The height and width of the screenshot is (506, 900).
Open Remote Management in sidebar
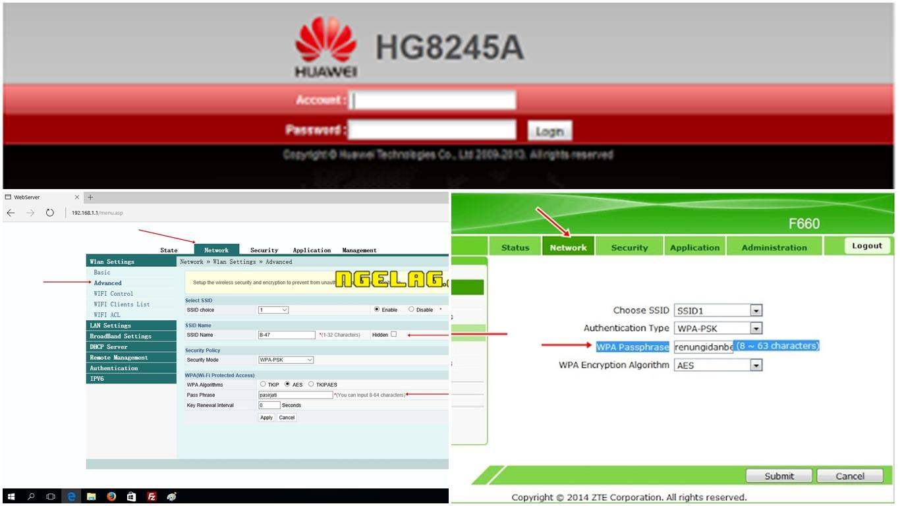coord(131,358)
